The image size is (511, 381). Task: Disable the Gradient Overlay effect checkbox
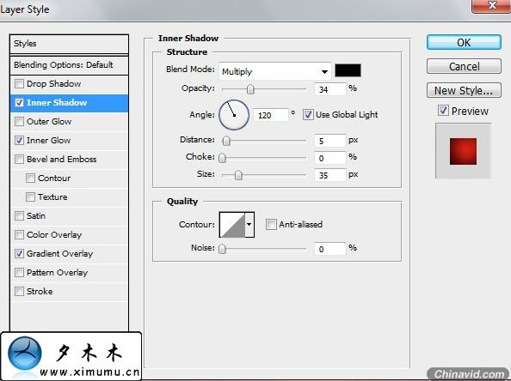click(x=19, y=253)
